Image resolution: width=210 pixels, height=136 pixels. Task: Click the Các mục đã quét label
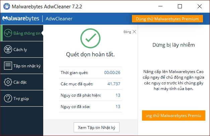[x=77, y=84]
